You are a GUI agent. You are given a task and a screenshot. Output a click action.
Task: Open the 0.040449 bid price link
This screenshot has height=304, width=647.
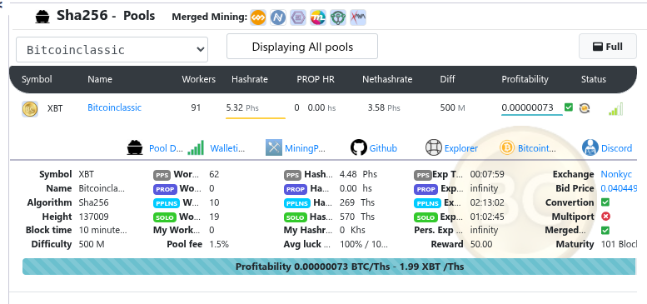pos(619,188)
